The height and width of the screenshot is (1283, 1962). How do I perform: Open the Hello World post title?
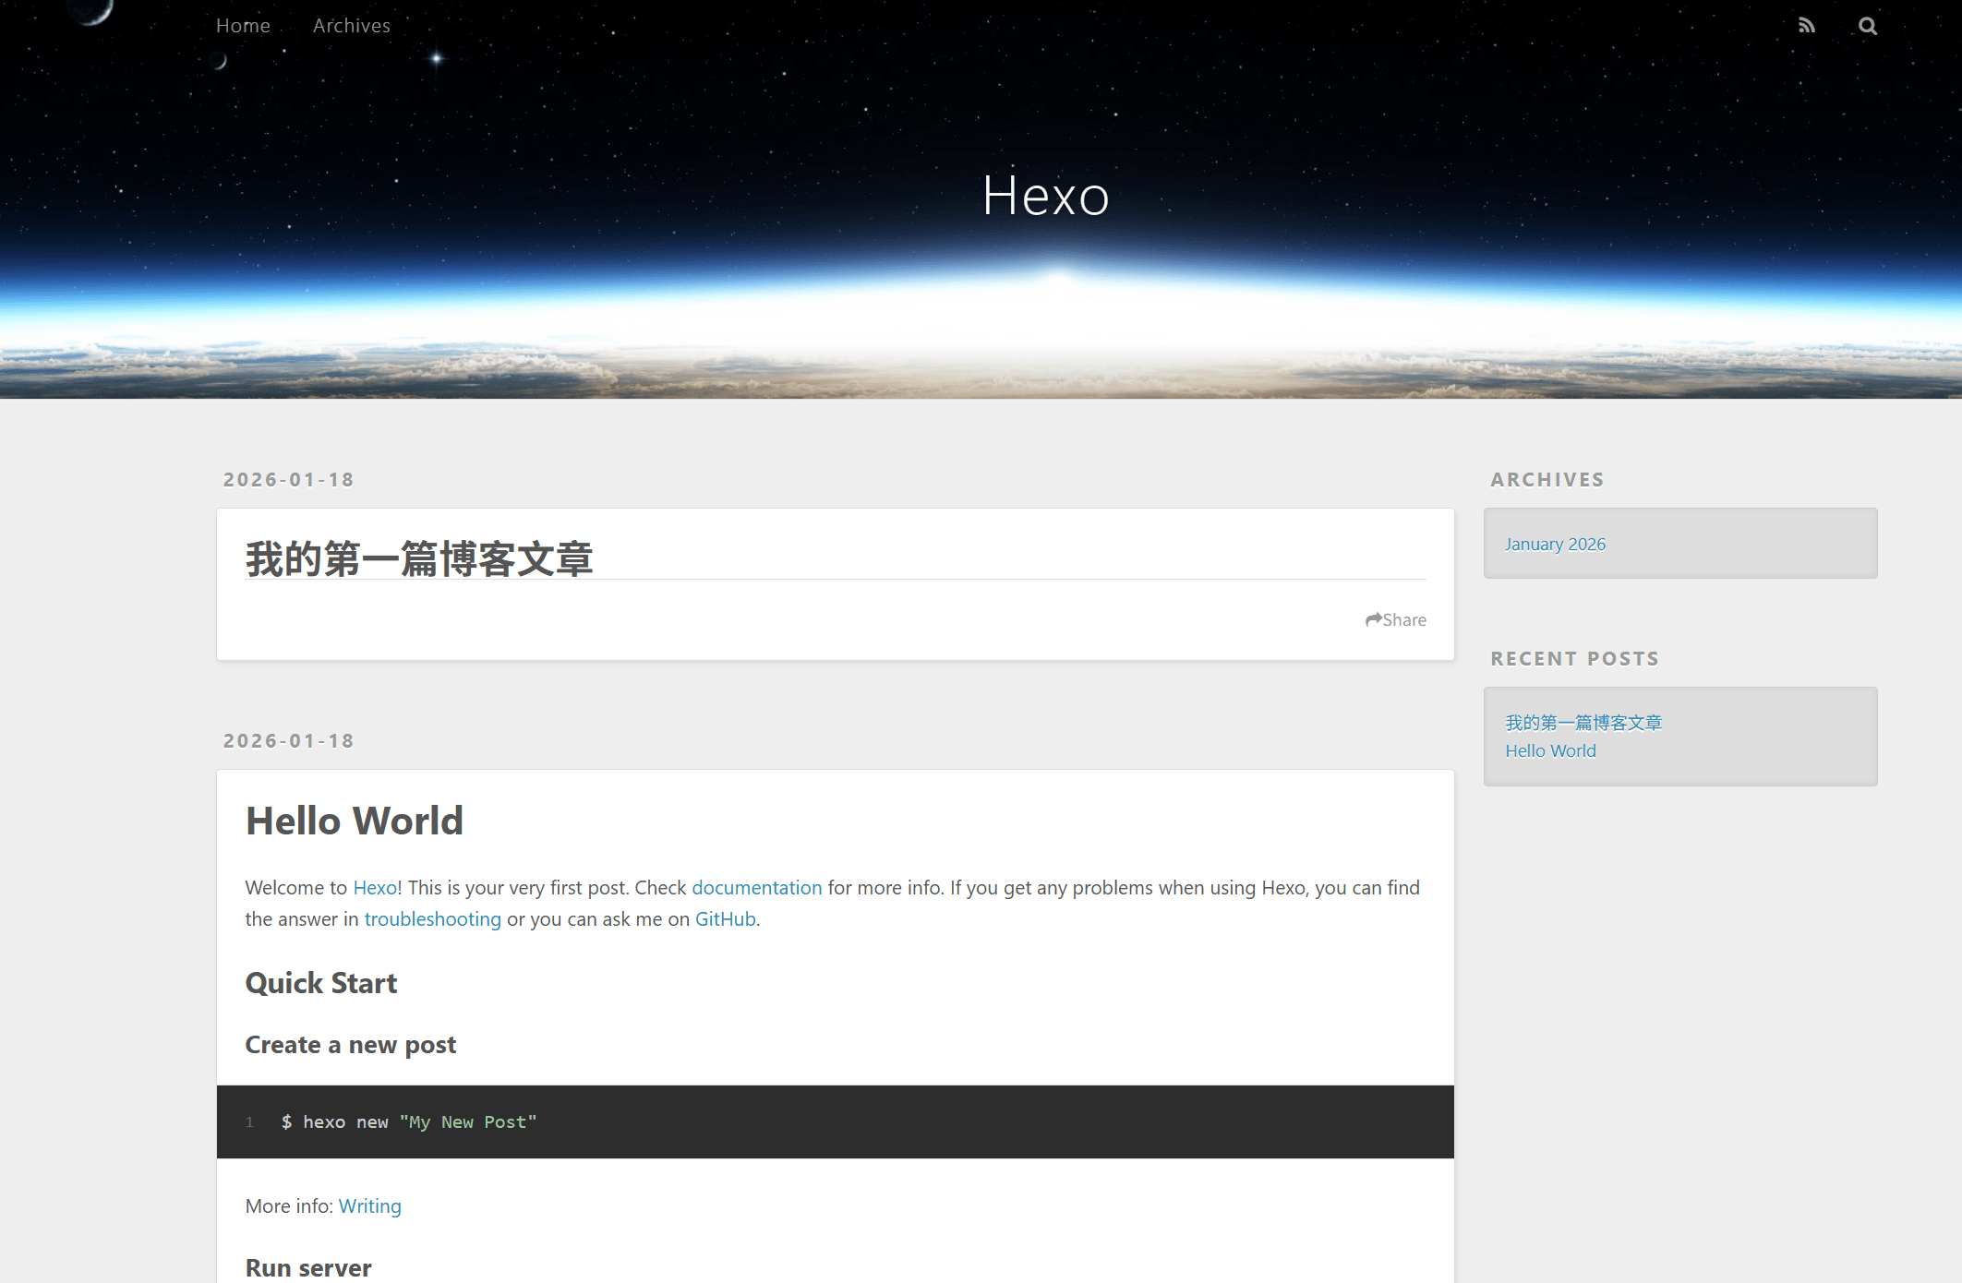355,821
